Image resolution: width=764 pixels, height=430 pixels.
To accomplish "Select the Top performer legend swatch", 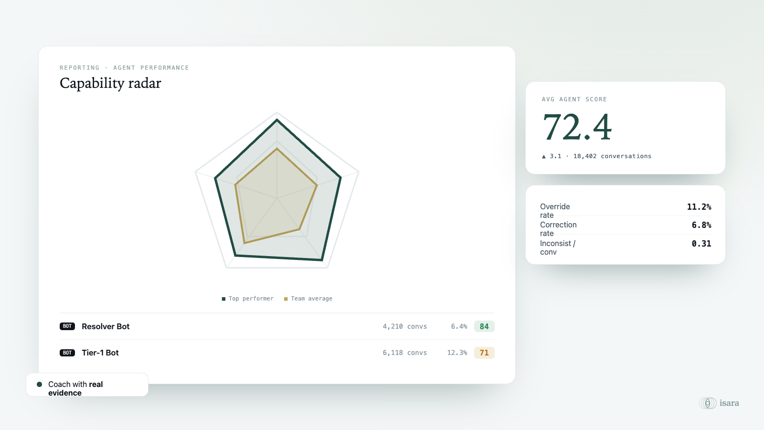I will [223, 299].
